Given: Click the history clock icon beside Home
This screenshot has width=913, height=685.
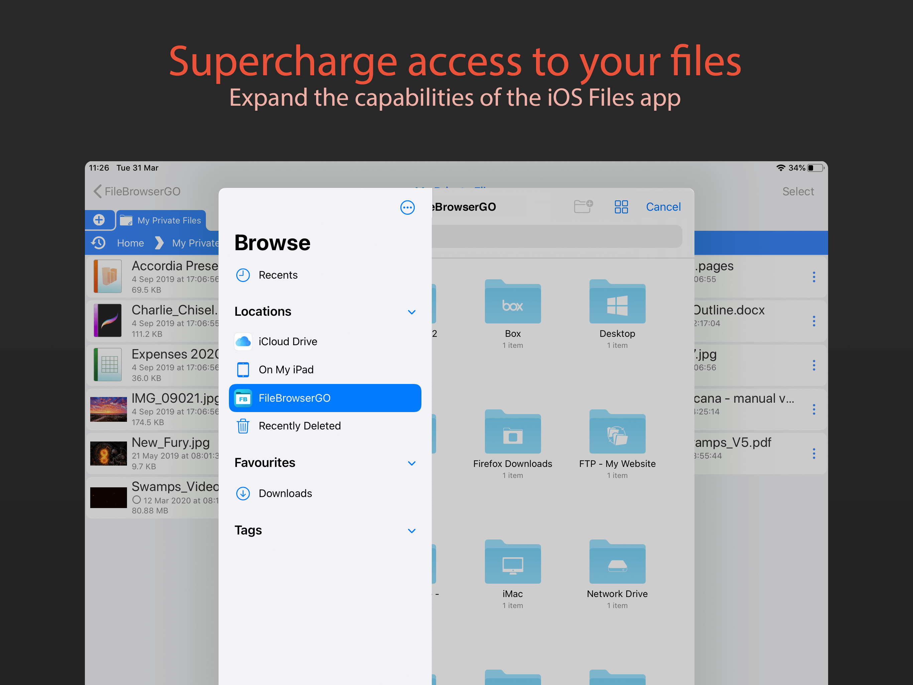Looking at the screenshot, I should click(99, 243).
